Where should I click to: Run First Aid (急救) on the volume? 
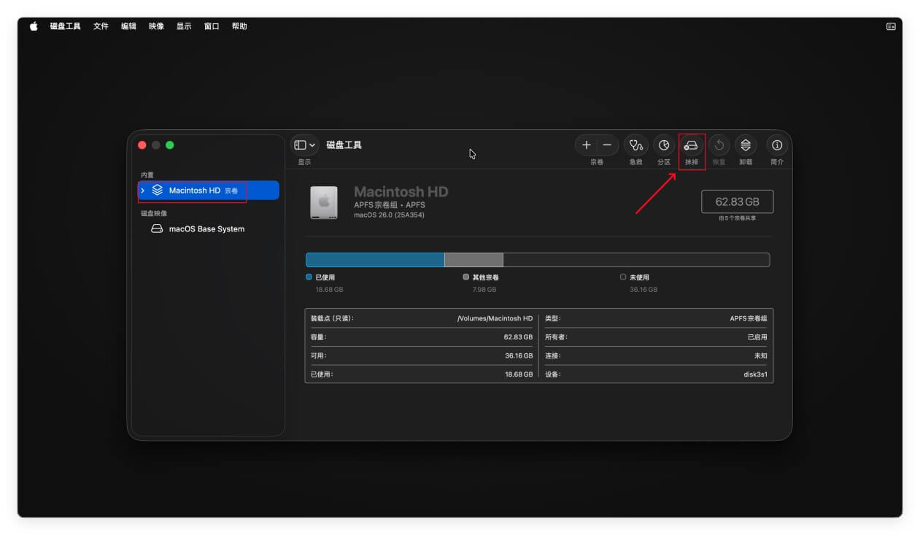(x=635, y=145)
